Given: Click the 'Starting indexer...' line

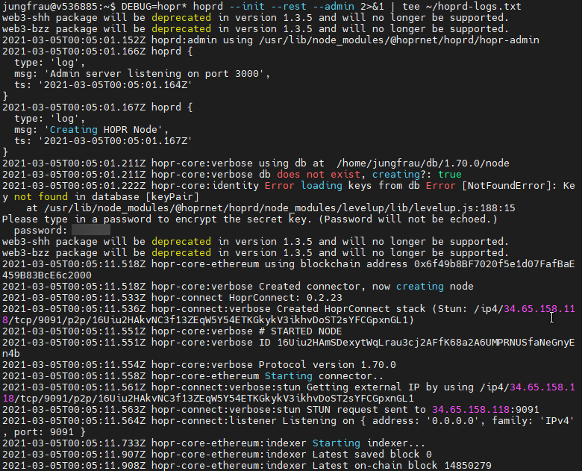Looking at the screenshot, I should [x=369, y=443].
